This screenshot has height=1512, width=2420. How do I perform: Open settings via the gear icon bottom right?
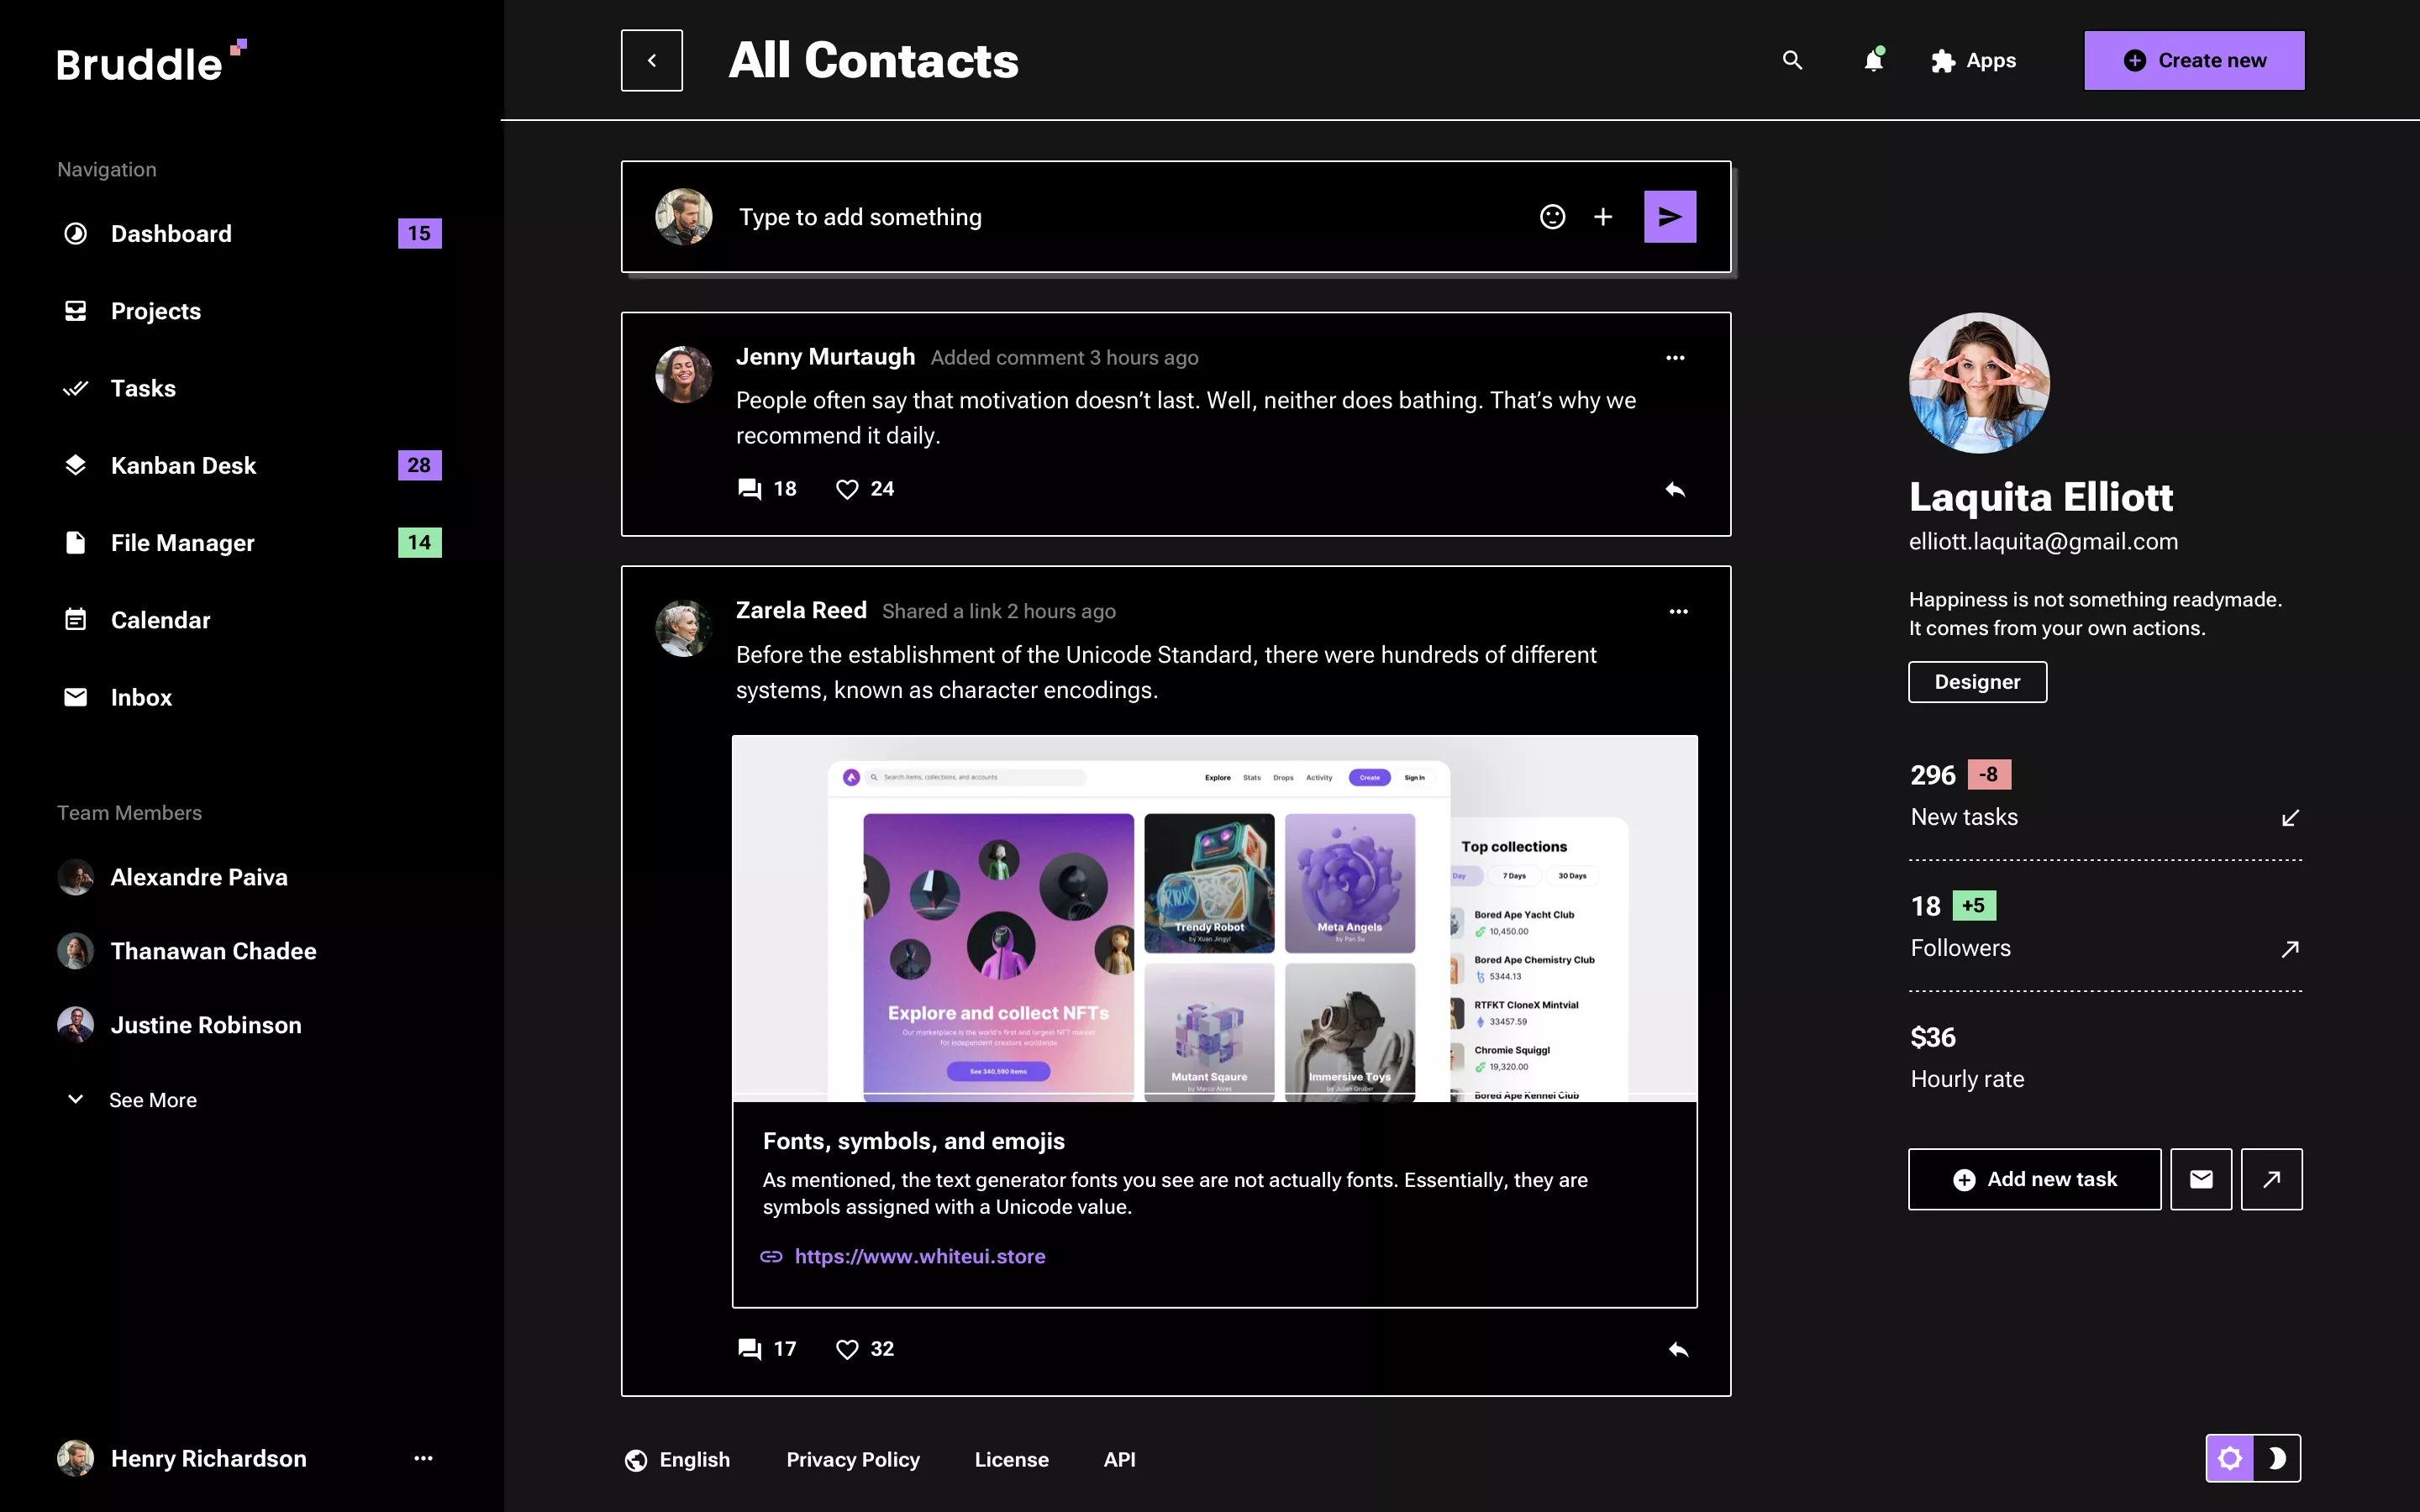(2232, 1458)
